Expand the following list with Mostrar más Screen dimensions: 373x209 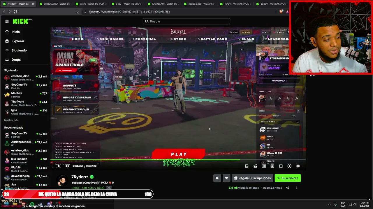click(x=11, y=120)
